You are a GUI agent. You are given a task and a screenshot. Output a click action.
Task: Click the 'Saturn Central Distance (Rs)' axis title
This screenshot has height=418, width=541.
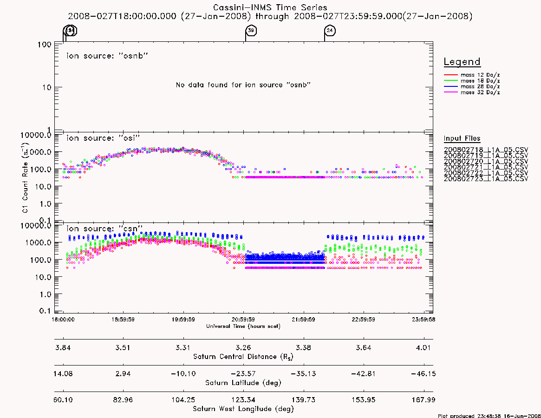pos(243,357)
